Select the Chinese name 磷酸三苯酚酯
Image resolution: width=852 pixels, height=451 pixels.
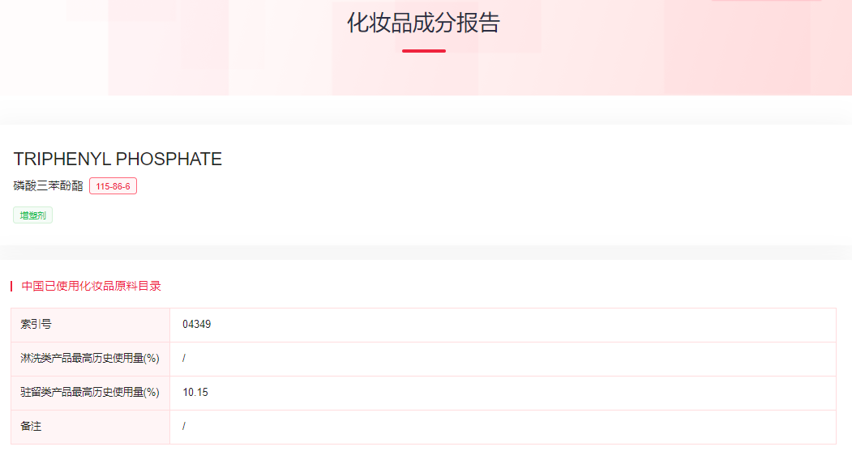(49, 186)
